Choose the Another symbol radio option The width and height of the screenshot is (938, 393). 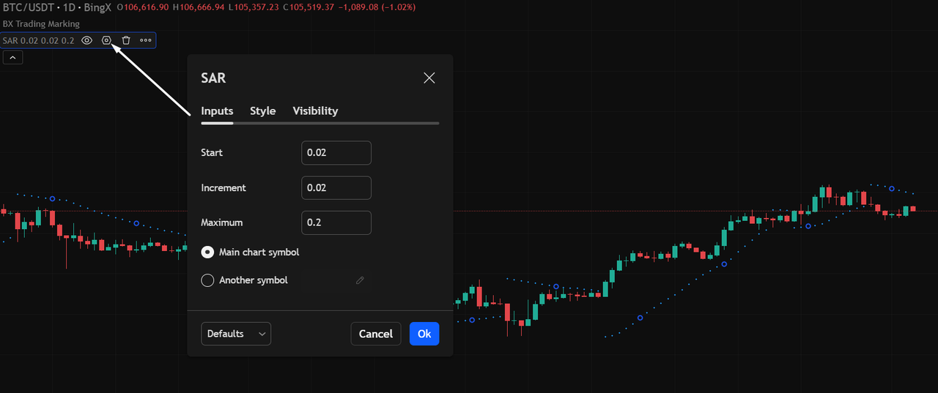pos(207,280)
